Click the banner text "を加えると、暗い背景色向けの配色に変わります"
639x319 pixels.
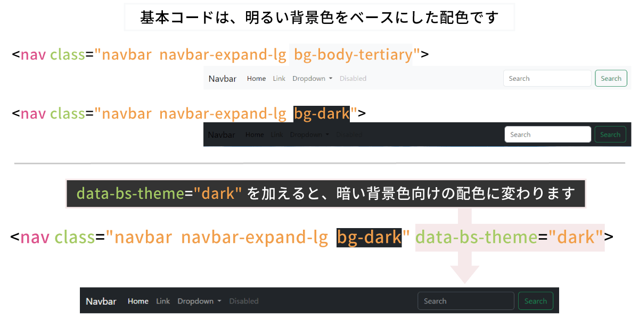[412, 193]
